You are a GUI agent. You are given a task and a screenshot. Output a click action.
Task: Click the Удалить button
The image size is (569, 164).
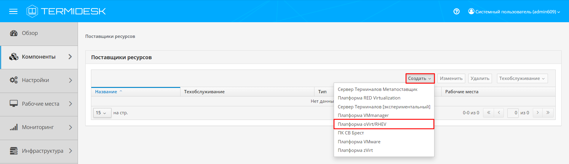480,78
